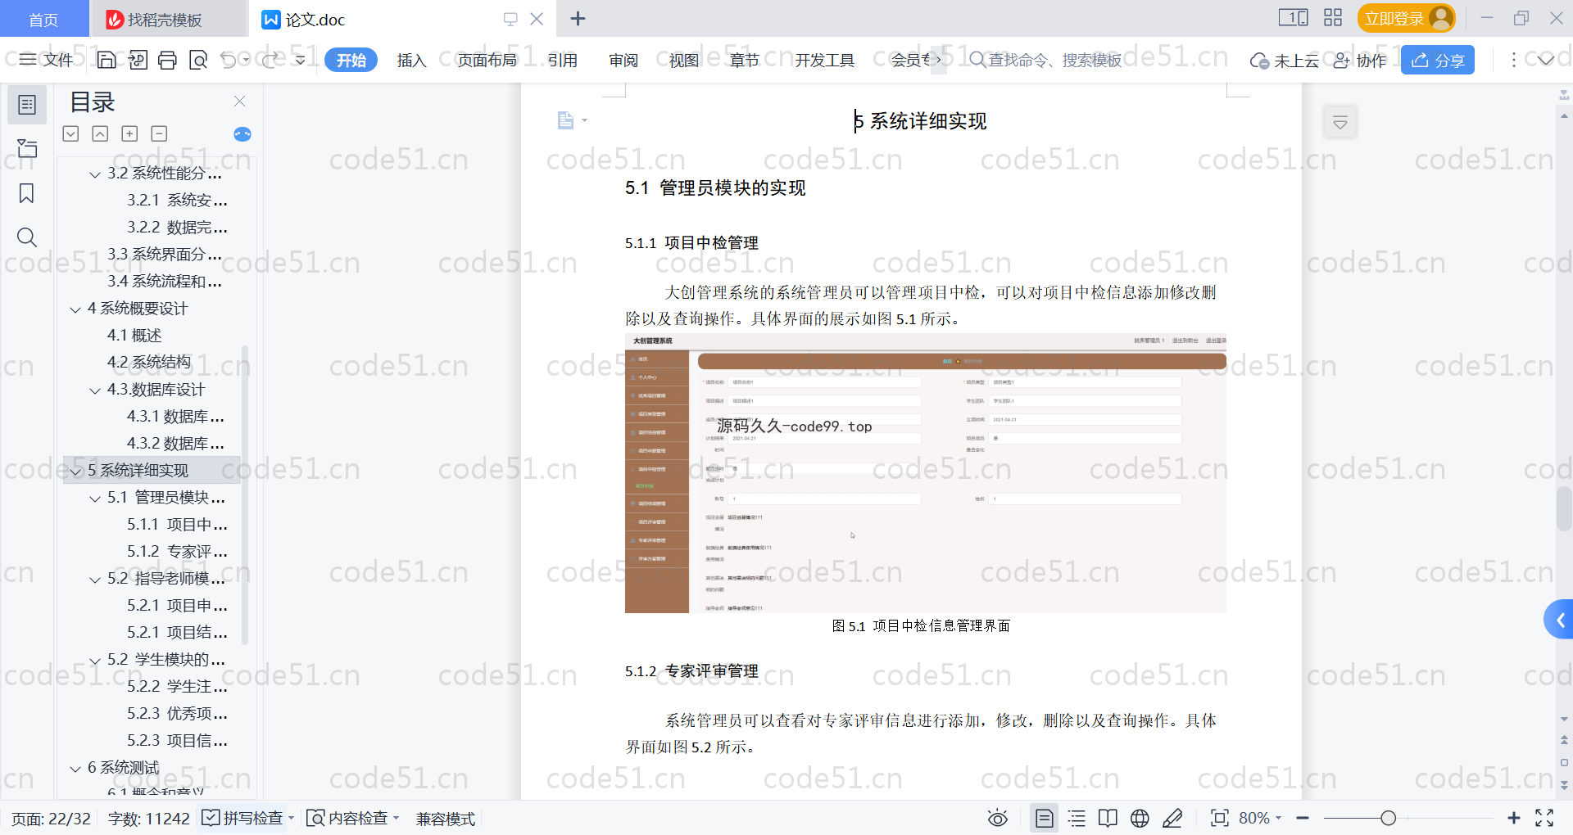This screenshot has height=835, width=1573.
Task: Click the 图5.1 screenshot image in document
Action: pos(925,473)
